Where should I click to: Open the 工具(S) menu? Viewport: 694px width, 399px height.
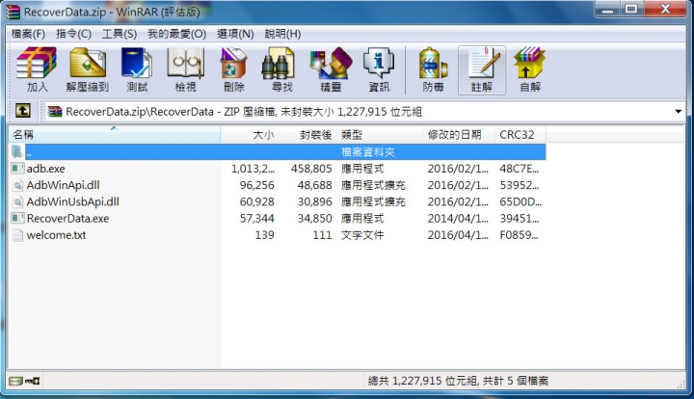[x=120, y=34]
